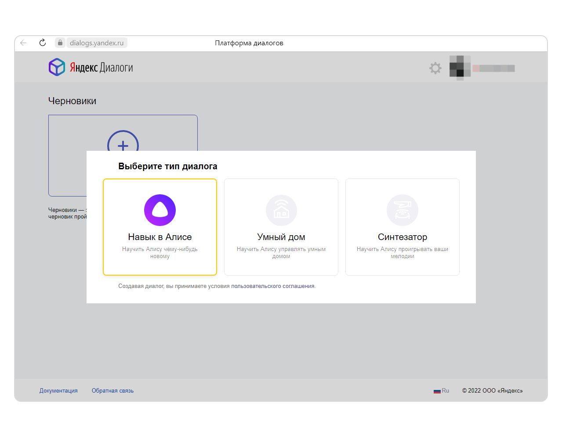Viewport: 562px width, 437px height.
Task: Click the browser back arrow
Action: [24, 43]
